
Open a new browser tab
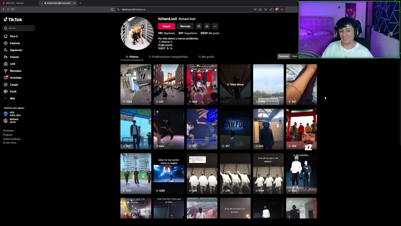(x=80, y=3)
